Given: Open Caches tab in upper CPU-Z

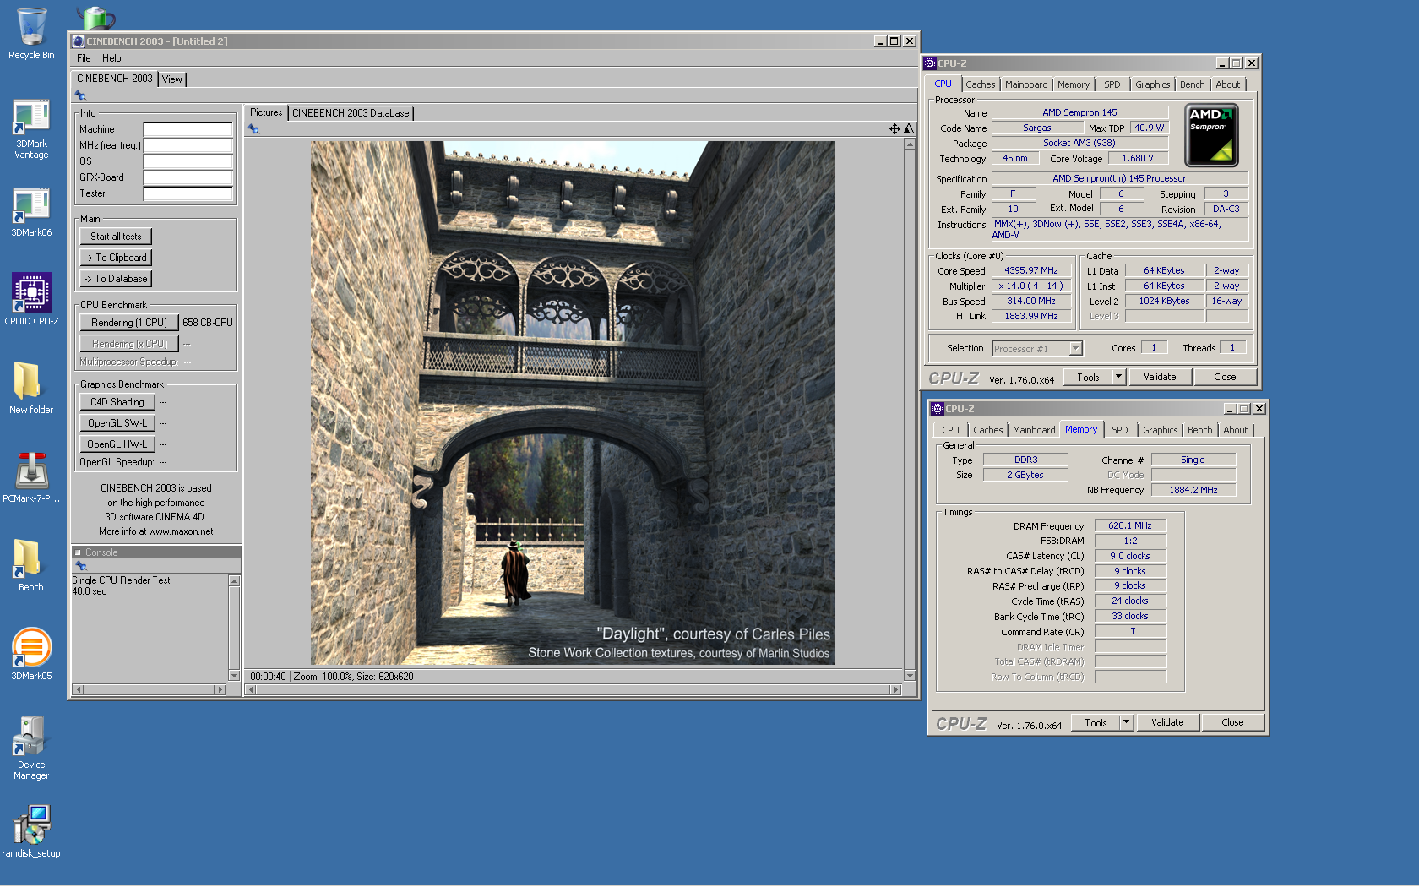Looking at the screenshot, I should tap(980, 84).
